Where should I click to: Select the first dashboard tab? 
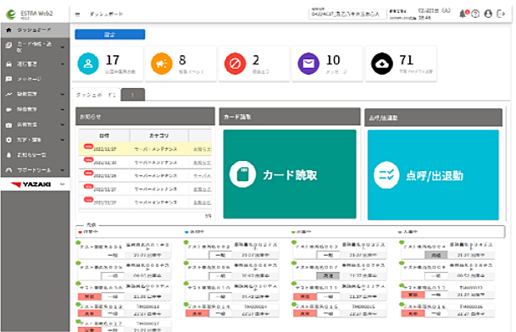click(96, 95)
